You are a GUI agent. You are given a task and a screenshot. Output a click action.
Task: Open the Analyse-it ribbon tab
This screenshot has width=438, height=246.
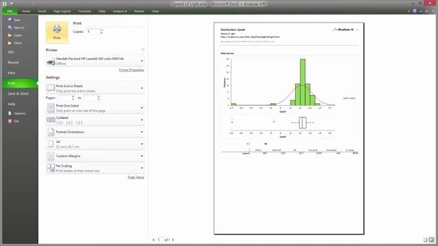pyautogui.click(x=120, y=11)
